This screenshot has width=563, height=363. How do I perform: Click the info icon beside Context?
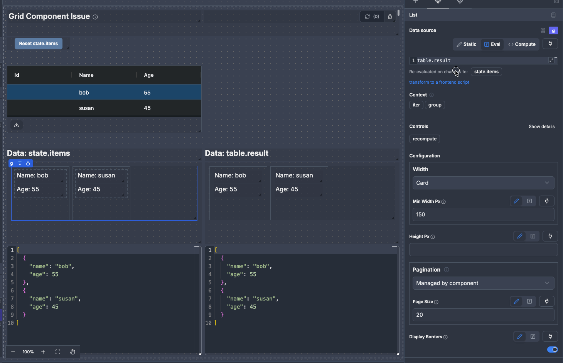click(x=432, y=95)
